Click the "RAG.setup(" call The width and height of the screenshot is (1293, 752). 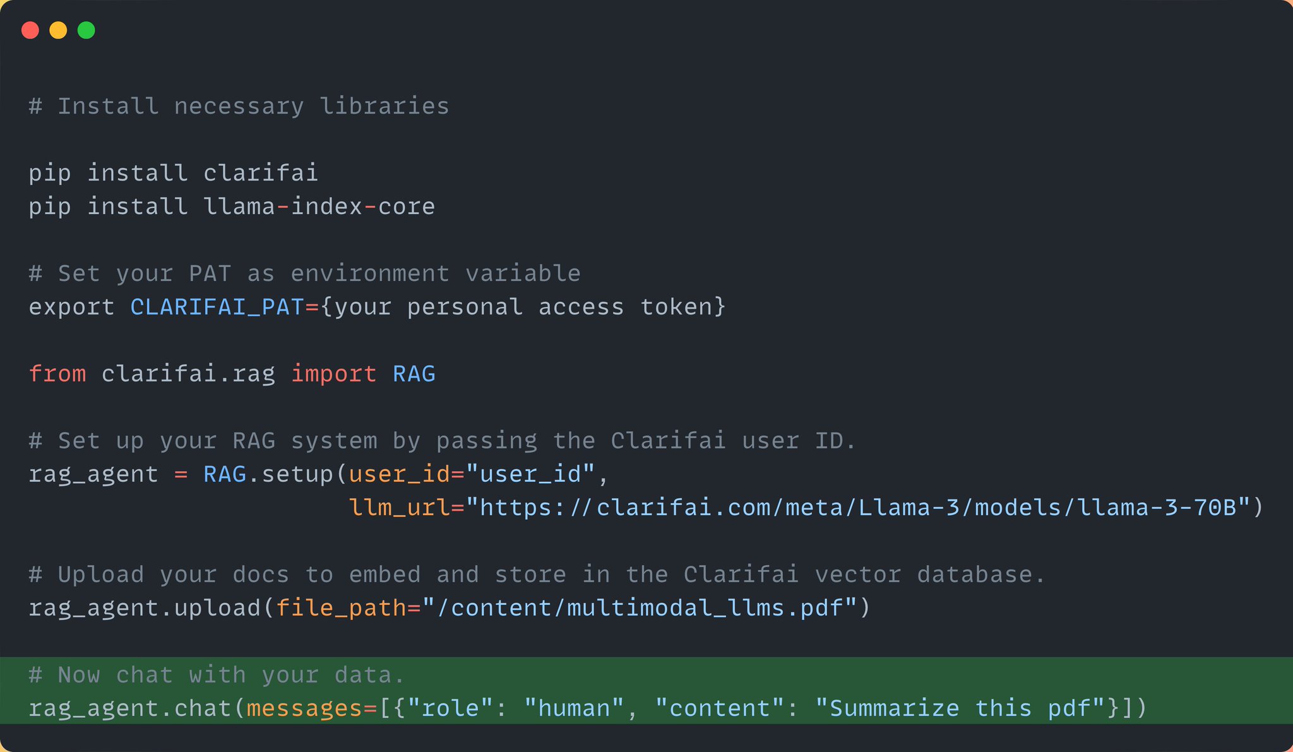(x=275, y=474)
